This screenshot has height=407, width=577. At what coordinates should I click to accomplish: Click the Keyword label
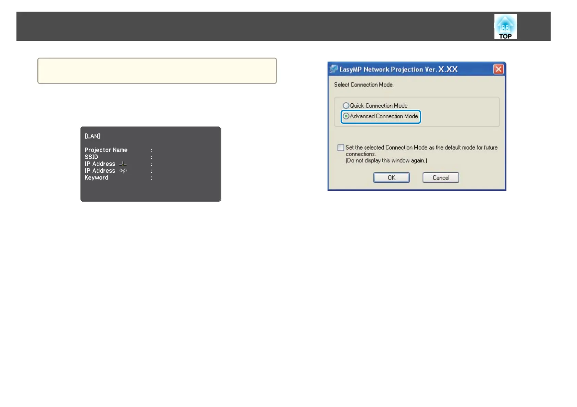pos(96,178)
